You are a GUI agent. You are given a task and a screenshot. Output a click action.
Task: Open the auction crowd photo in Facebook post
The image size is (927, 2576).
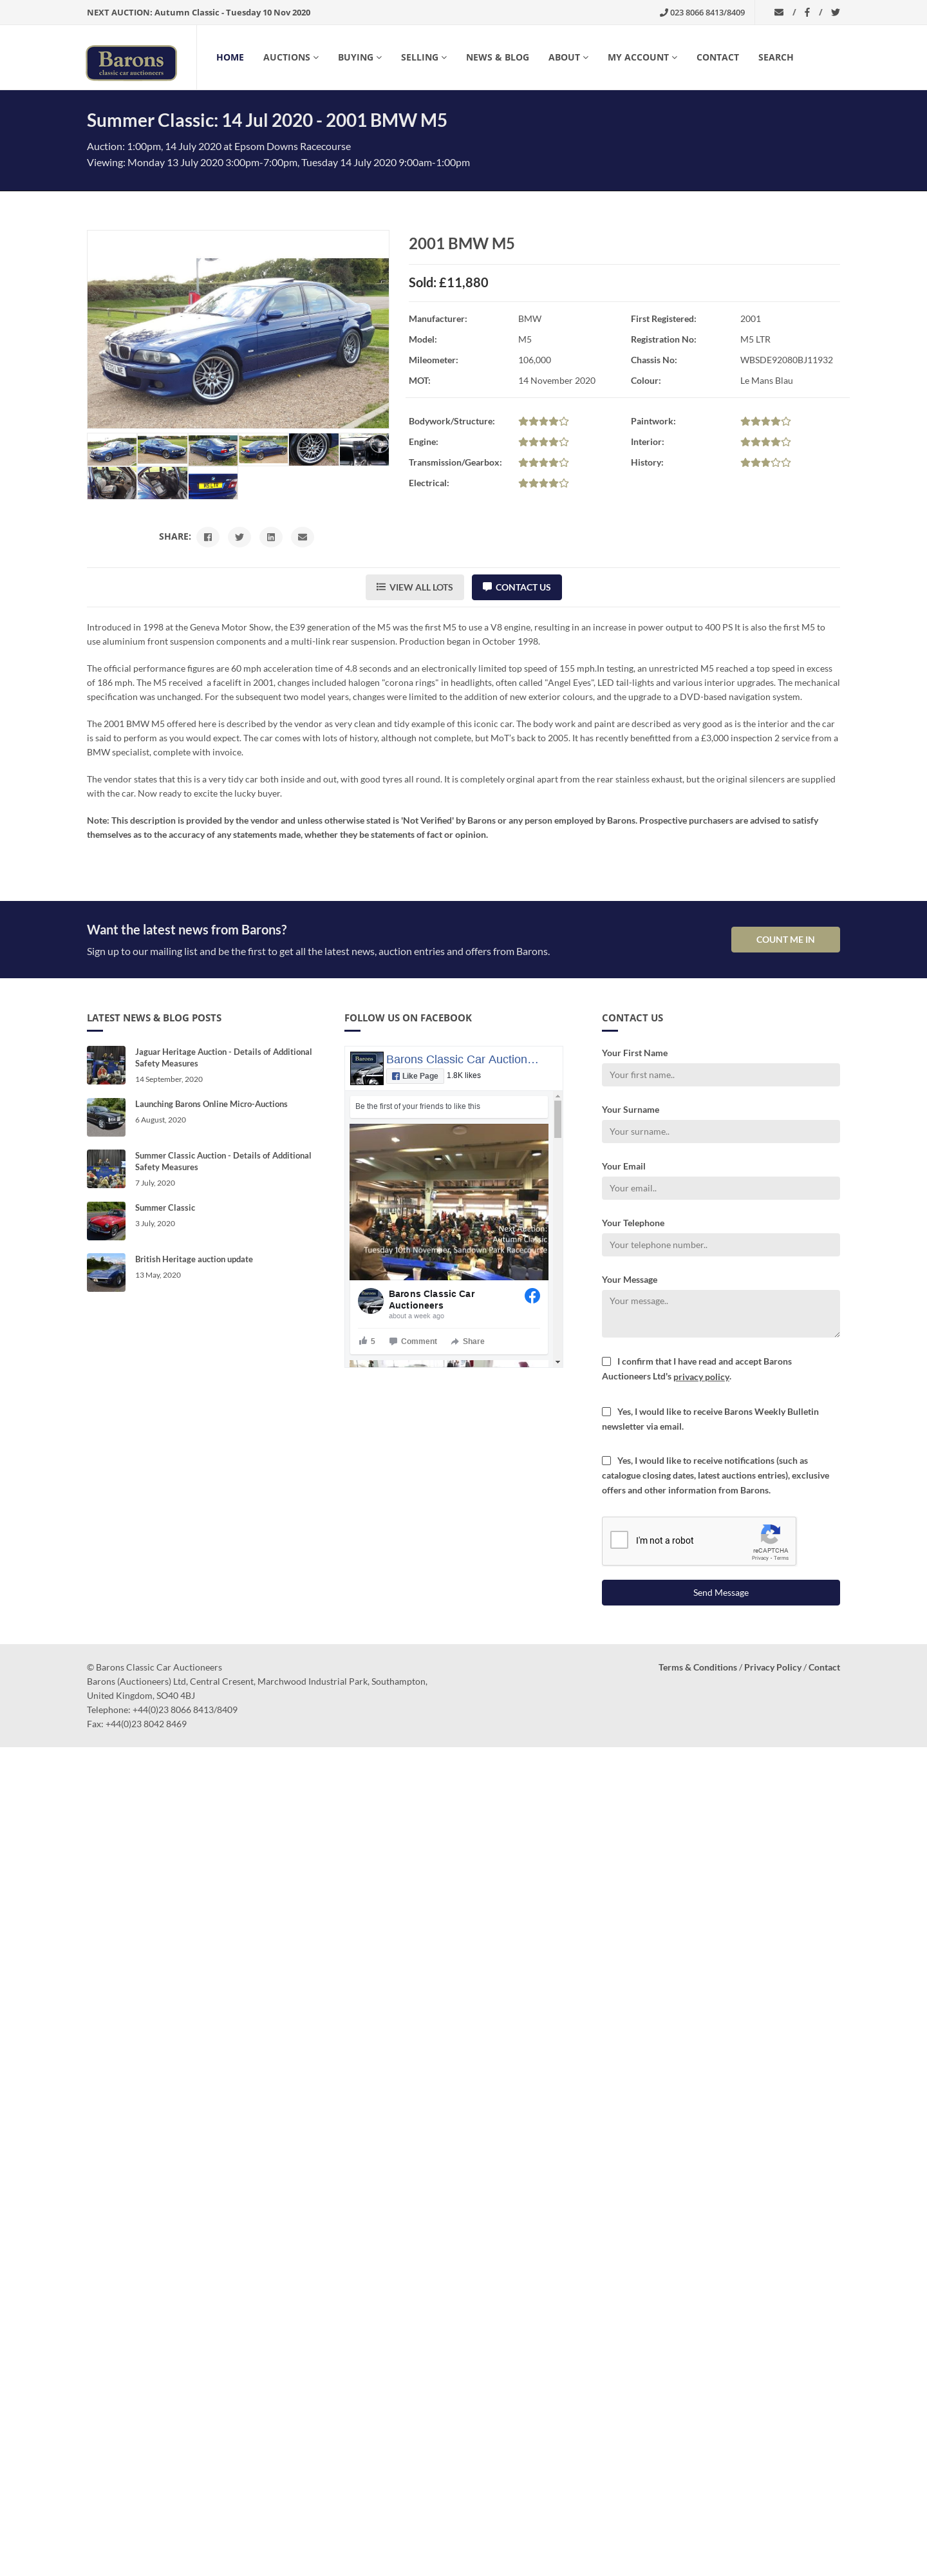[x=449, y=1201]
